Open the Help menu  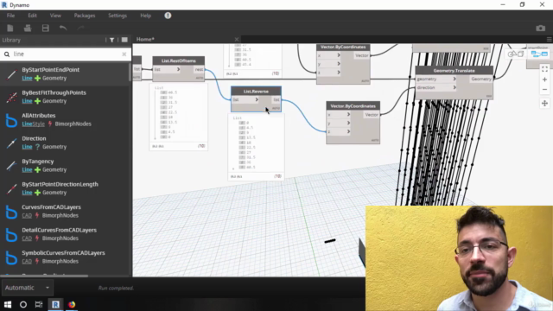coord(146,16)
